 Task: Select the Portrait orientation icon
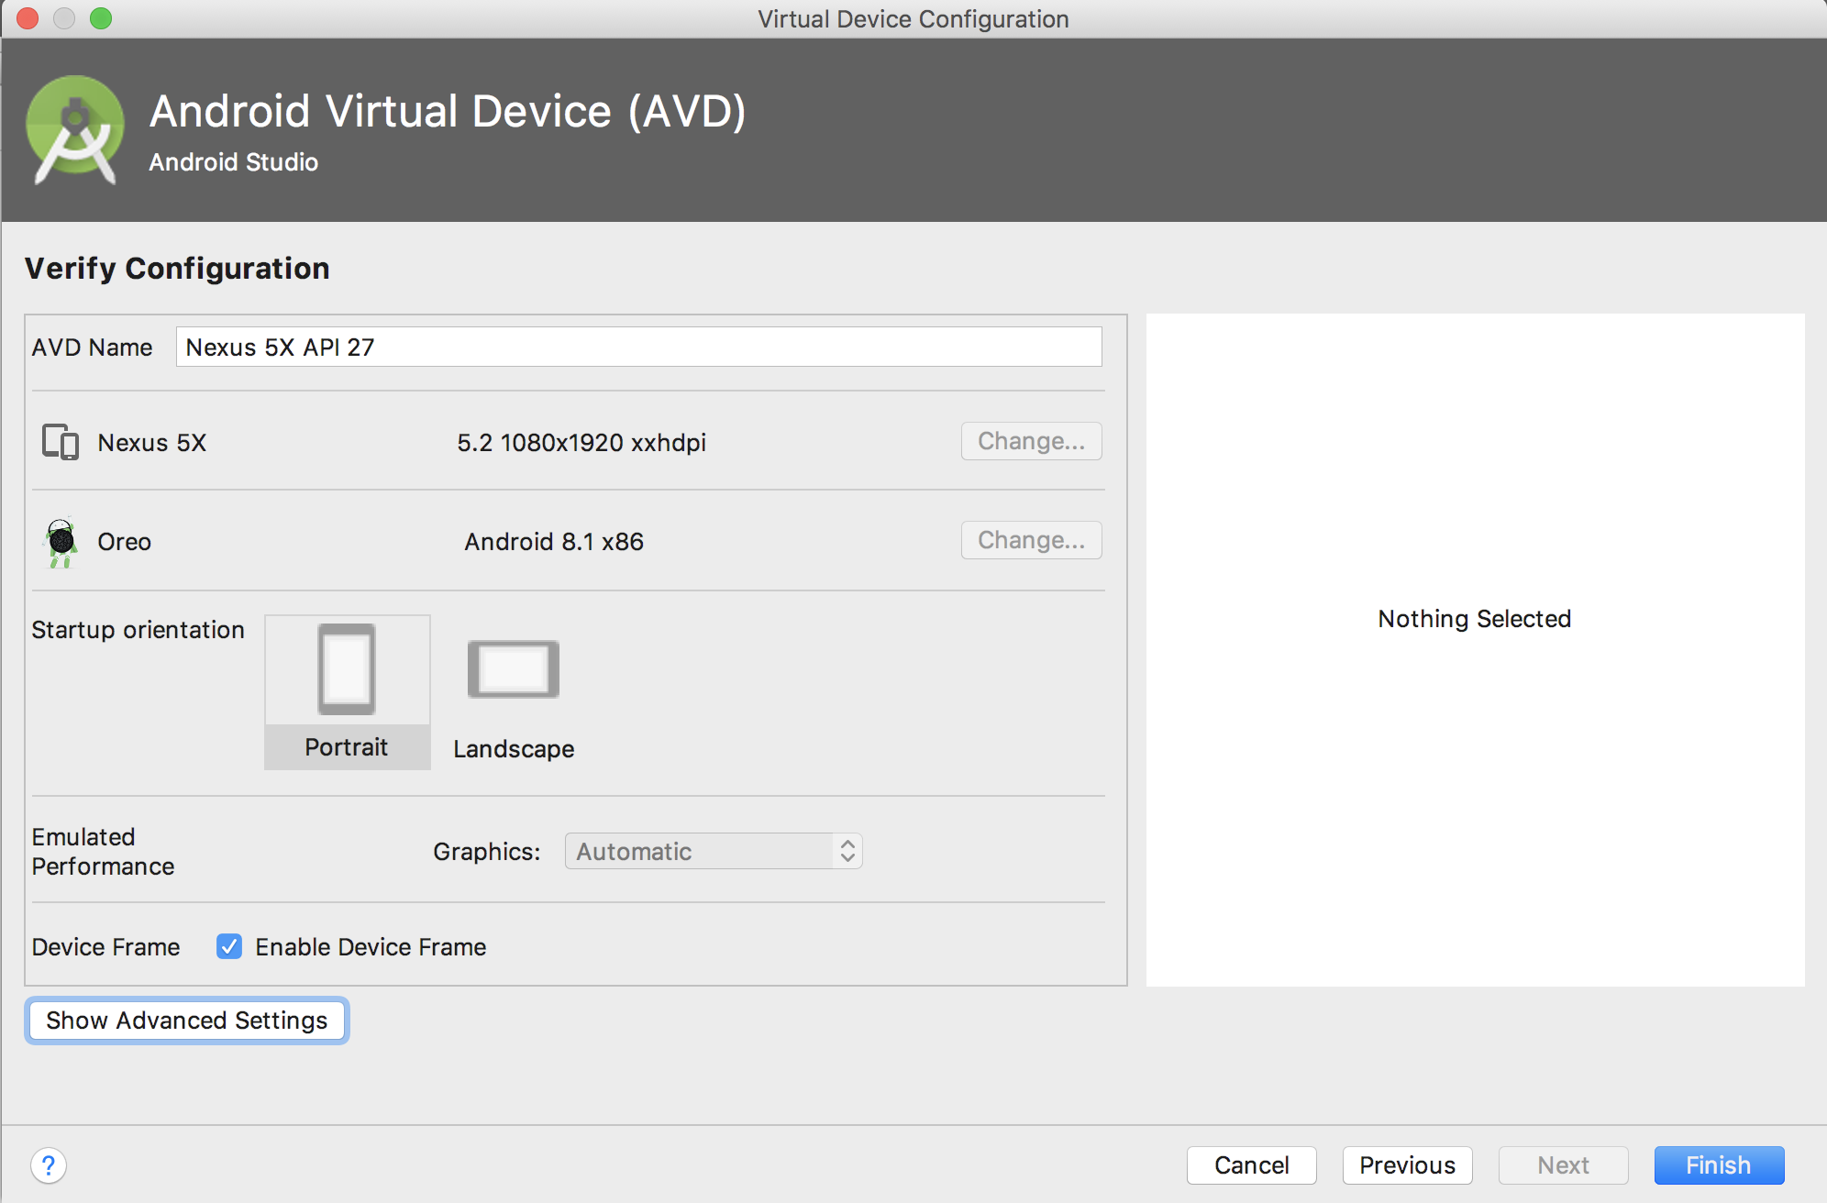click(347, 669)
